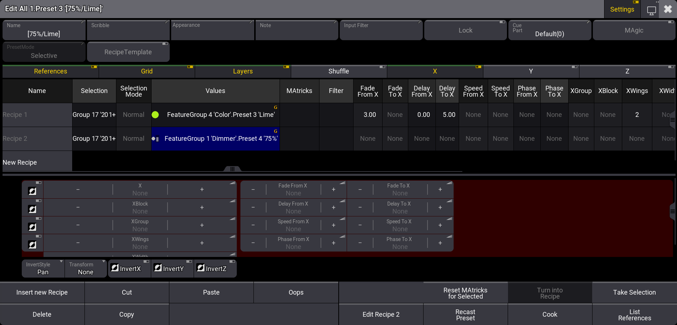677x325 pixels.
Task: Select the Shuffle column tab
Action: 338,71
